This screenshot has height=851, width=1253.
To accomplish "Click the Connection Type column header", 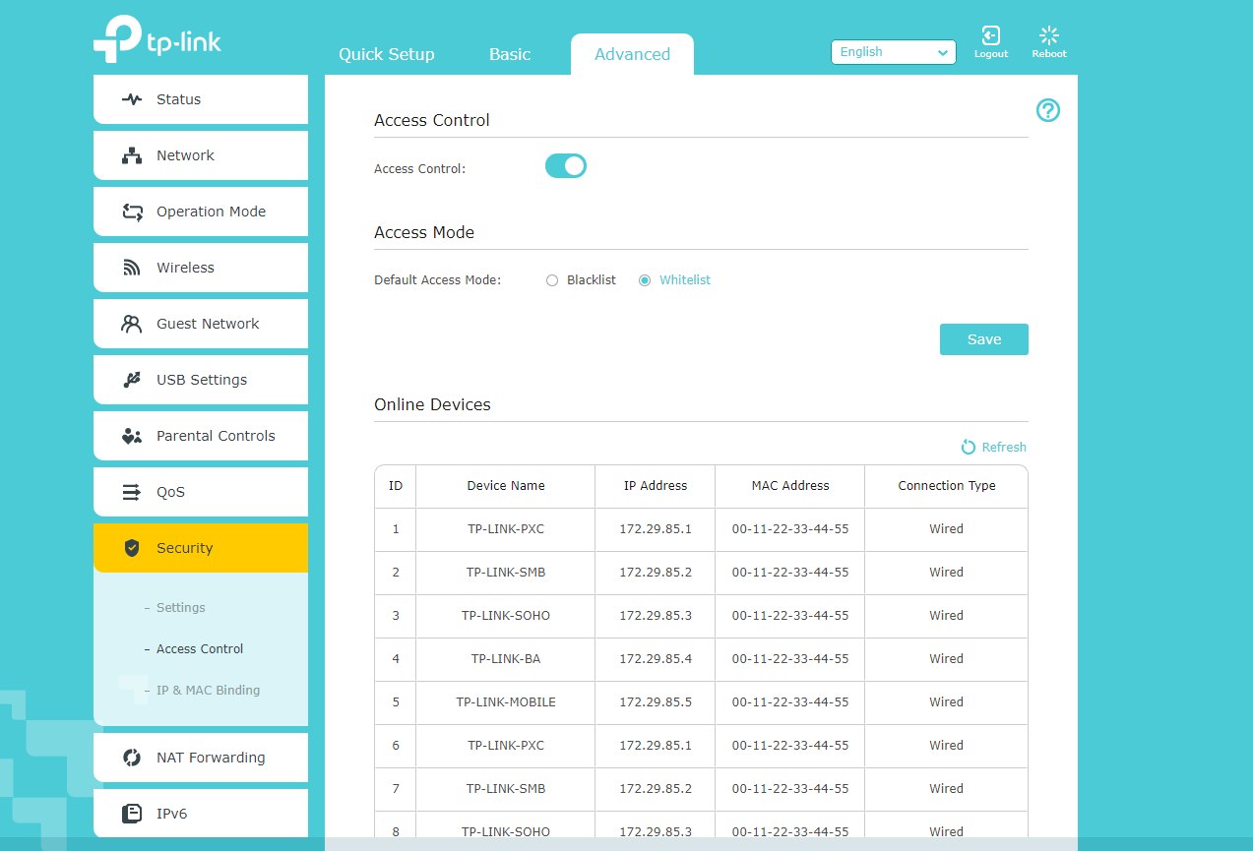I will point(947,486).
